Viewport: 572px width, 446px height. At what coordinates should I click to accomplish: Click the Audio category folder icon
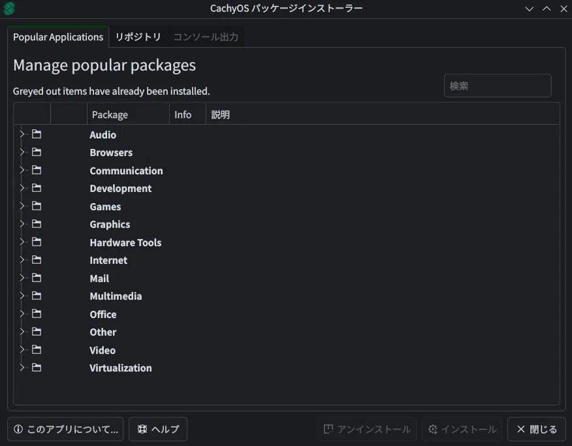point(36,135)
